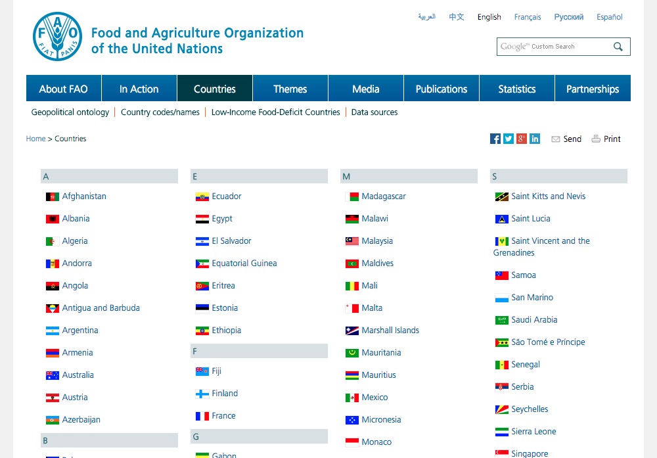Switch language to Français
Image resolution: width=657 pixels, height=458 pixels.
[528, 17]
